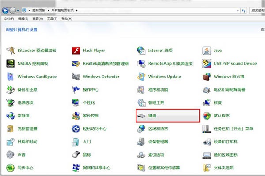This screenshot has height=176, width=265.
Task: Open the 编辑(E) menu
Action: [23, 18]
